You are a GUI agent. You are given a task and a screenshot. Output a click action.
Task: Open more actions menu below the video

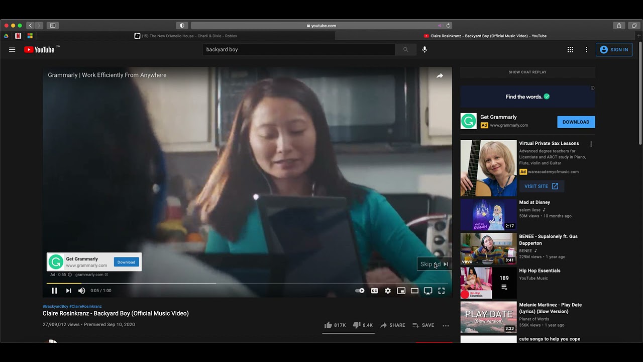click(x=446, y=325)
